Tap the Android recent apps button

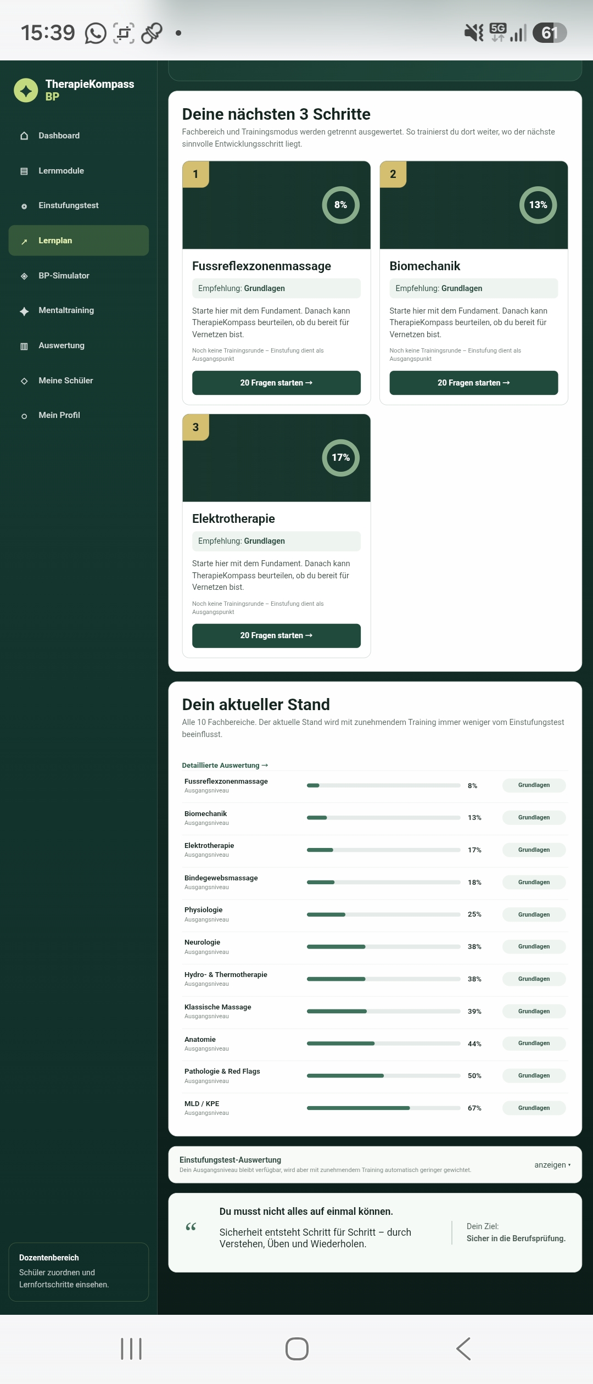coord(131,1349)
